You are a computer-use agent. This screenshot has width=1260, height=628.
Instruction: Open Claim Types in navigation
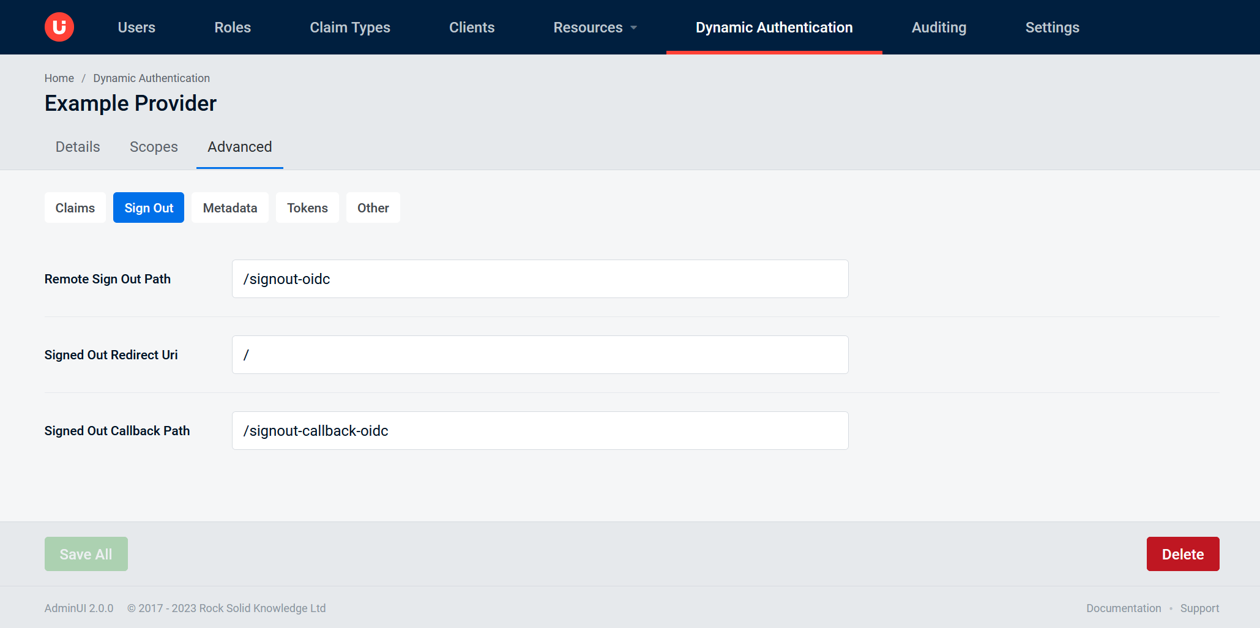tap(350, 28)
